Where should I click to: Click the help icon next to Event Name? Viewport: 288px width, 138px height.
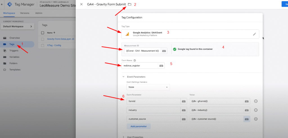[x=135, y=60]
